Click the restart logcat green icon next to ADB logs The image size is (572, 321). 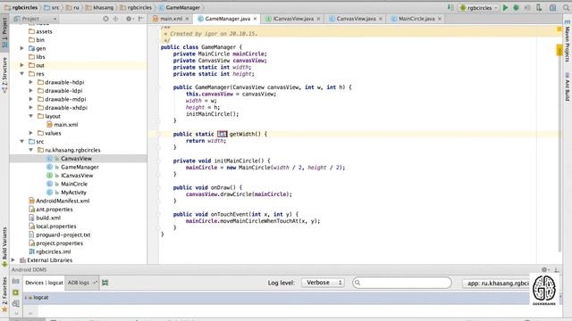point(105,283)
